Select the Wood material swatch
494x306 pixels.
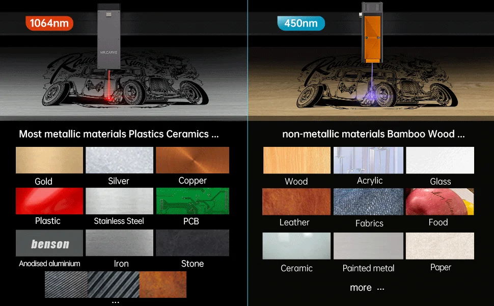point(297,160)
